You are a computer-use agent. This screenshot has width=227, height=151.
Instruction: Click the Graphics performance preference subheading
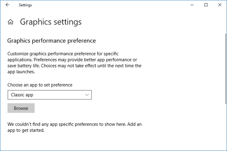pos(52,40)
